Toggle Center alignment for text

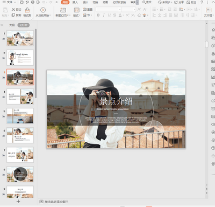tap(160, 15)
